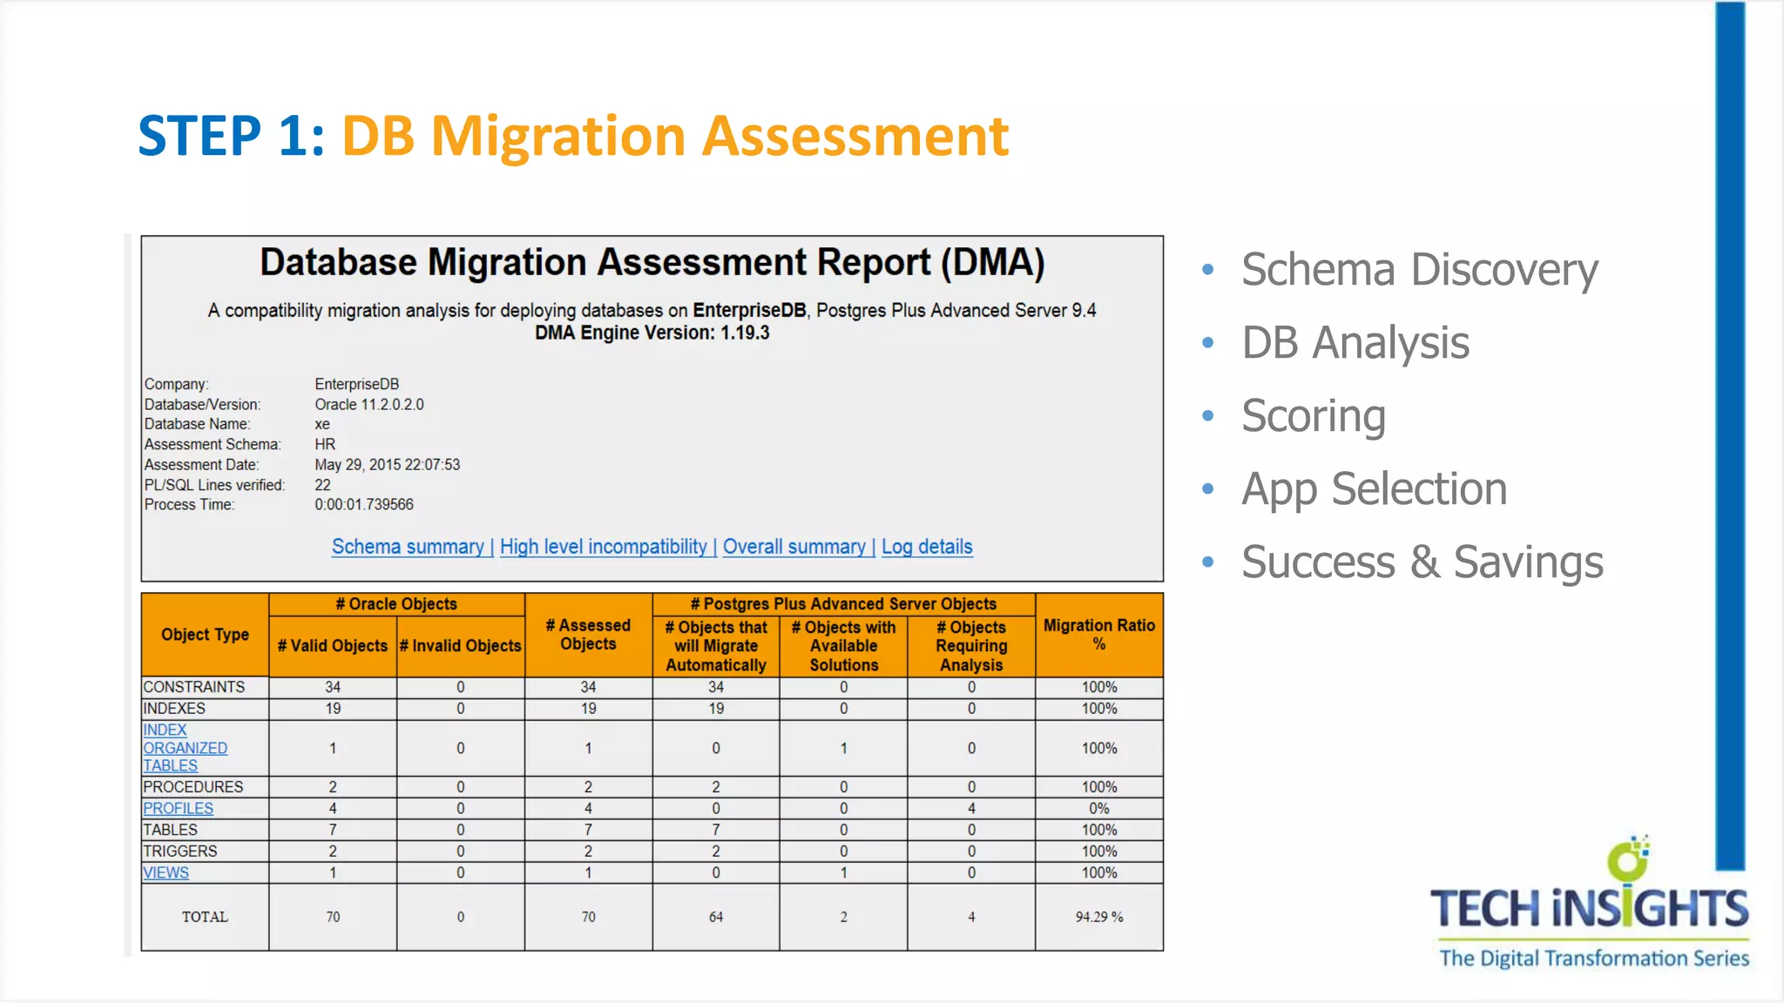Viewport: 1784px width, 1003px height.
Task: Click the 'Objects Requiring Analysis' header
Action: coord(971,646)
